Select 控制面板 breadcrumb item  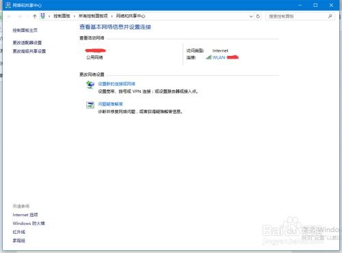click(62, 16)
